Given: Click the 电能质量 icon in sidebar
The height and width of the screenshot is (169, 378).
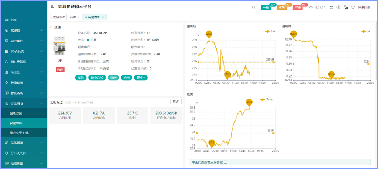Looking at the screenshot, I should [7, 163].
